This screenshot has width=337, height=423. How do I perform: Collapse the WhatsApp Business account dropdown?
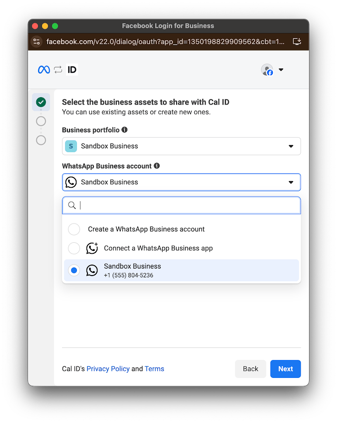click(181, 182)
